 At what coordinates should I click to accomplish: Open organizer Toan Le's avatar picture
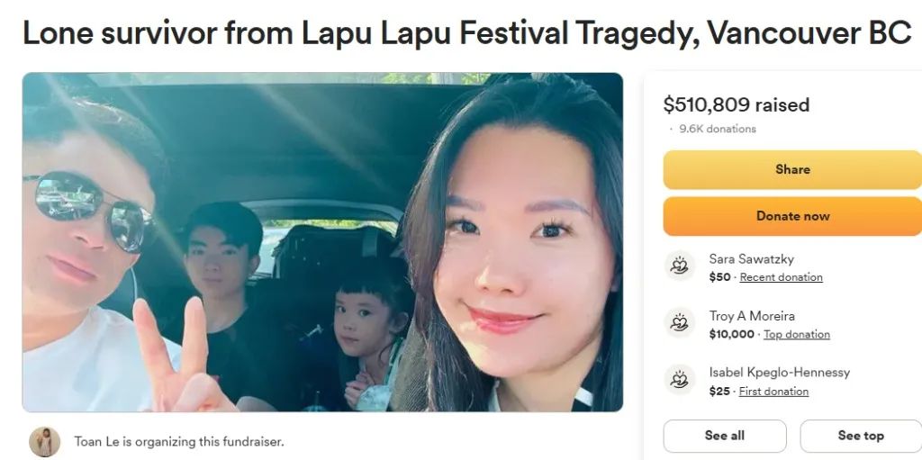(45, 442)
